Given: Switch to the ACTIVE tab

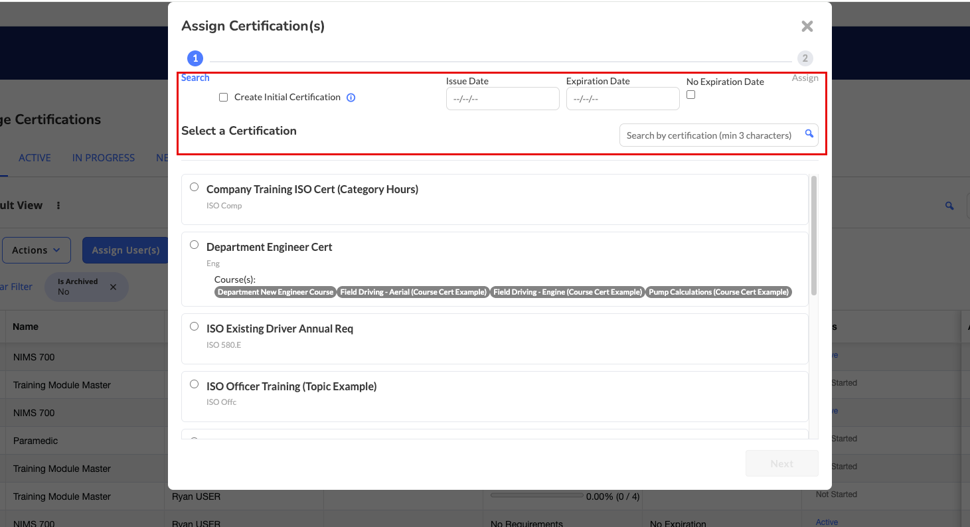Looking at the screenshot, I should 35,158.
